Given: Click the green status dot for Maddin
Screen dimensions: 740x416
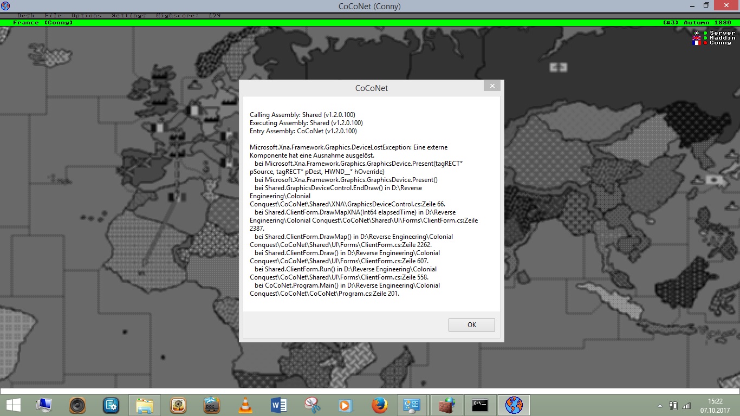Looking at the screenshot, I should point(705,38).
